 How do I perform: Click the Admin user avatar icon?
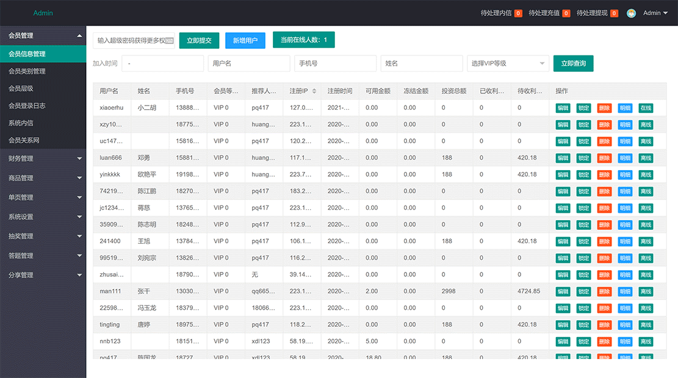pyautogui.click(x=631, y=13)
